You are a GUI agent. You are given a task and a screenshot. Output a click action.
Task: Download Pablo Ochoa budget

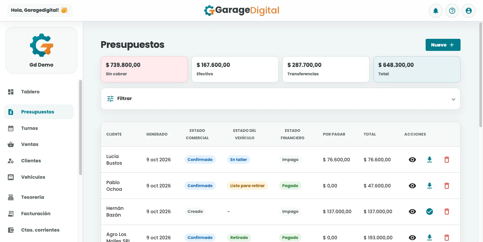430,186
